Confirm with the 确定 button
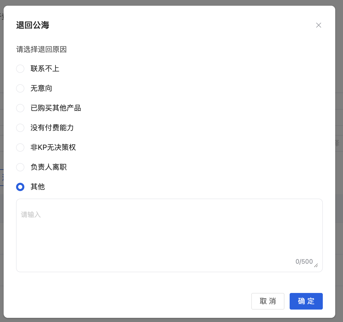Viewport: 343px width, 322px height. (306, 301)
